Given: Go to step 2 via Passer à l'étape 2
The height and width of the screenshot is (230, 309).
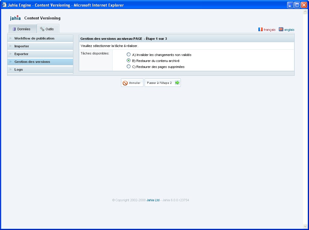Looking at the screenshot, I should tap(163, 83).
